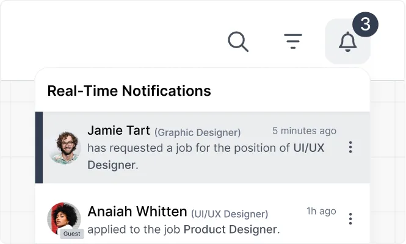The width and height of the screenshot is (406, 244).
Task: Open the three-dot menu for Jamie Tart
Action: [x=350, y=147]
